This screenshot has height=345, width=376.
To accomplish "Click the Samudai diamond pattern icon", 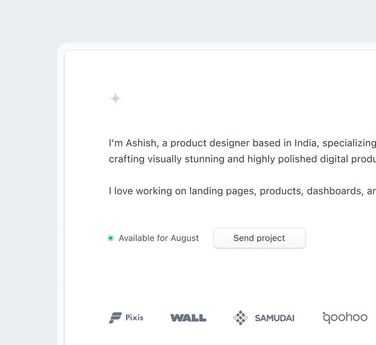I will tap(240, 318).
